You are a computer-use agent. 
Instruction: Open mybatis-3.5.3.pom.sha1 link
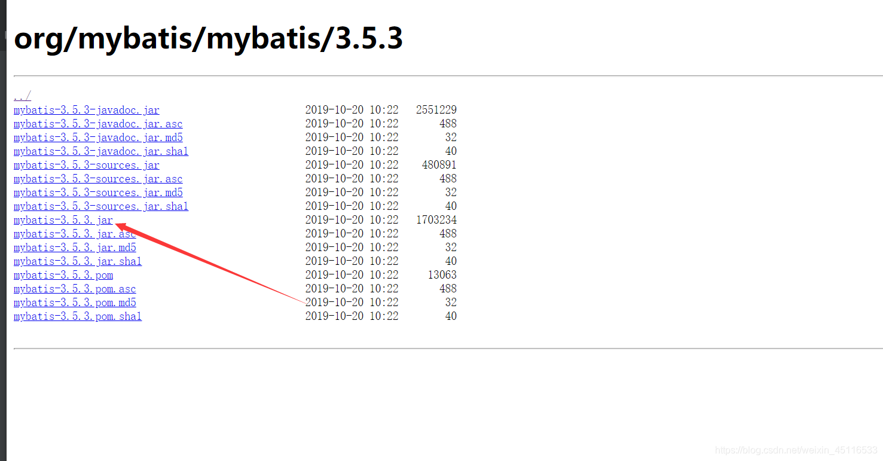(x=78, y=316)
